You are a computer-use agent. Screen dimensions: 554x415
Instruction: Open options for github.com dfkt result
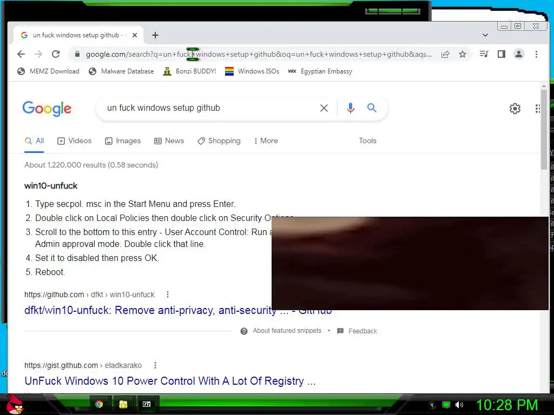[x=168, y=294]
